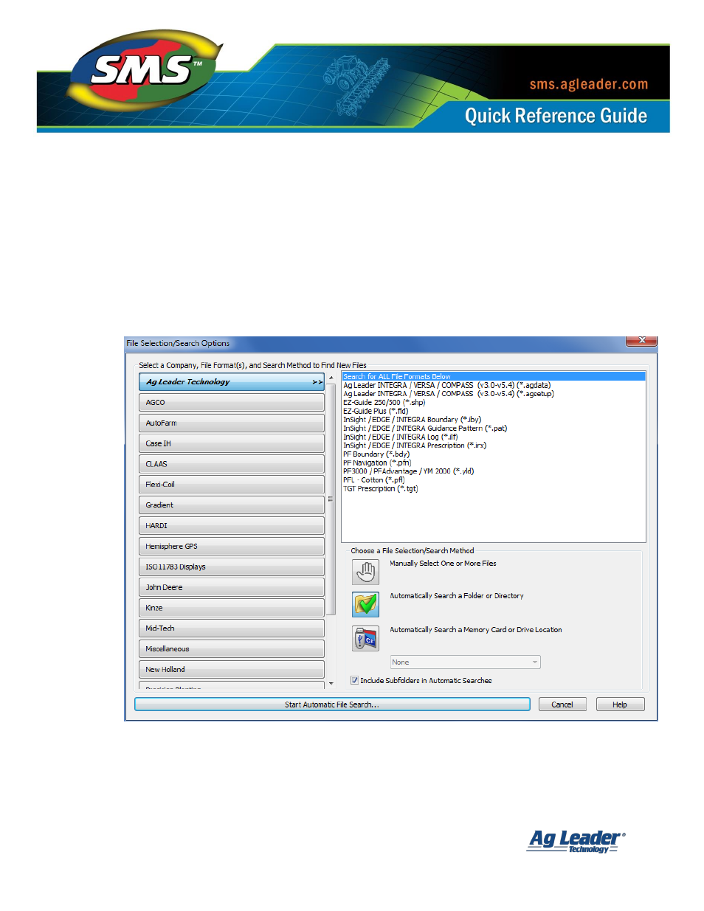Select the Ag Leader Technology company button
This screenshot has height=911, width=704.
(232, 382)
